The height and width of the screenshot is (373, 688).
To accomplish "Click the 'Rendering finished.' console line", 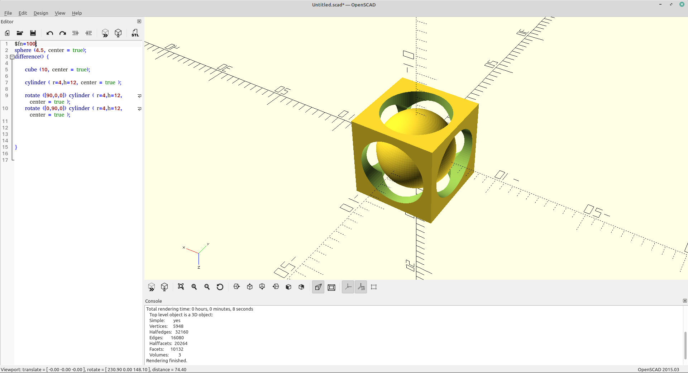I will [x=167, y=360].
